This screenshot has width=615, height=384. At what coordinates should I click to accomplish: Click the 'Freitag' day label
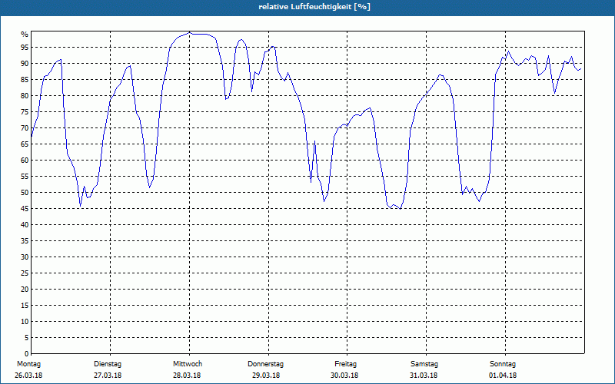point(345,364)
